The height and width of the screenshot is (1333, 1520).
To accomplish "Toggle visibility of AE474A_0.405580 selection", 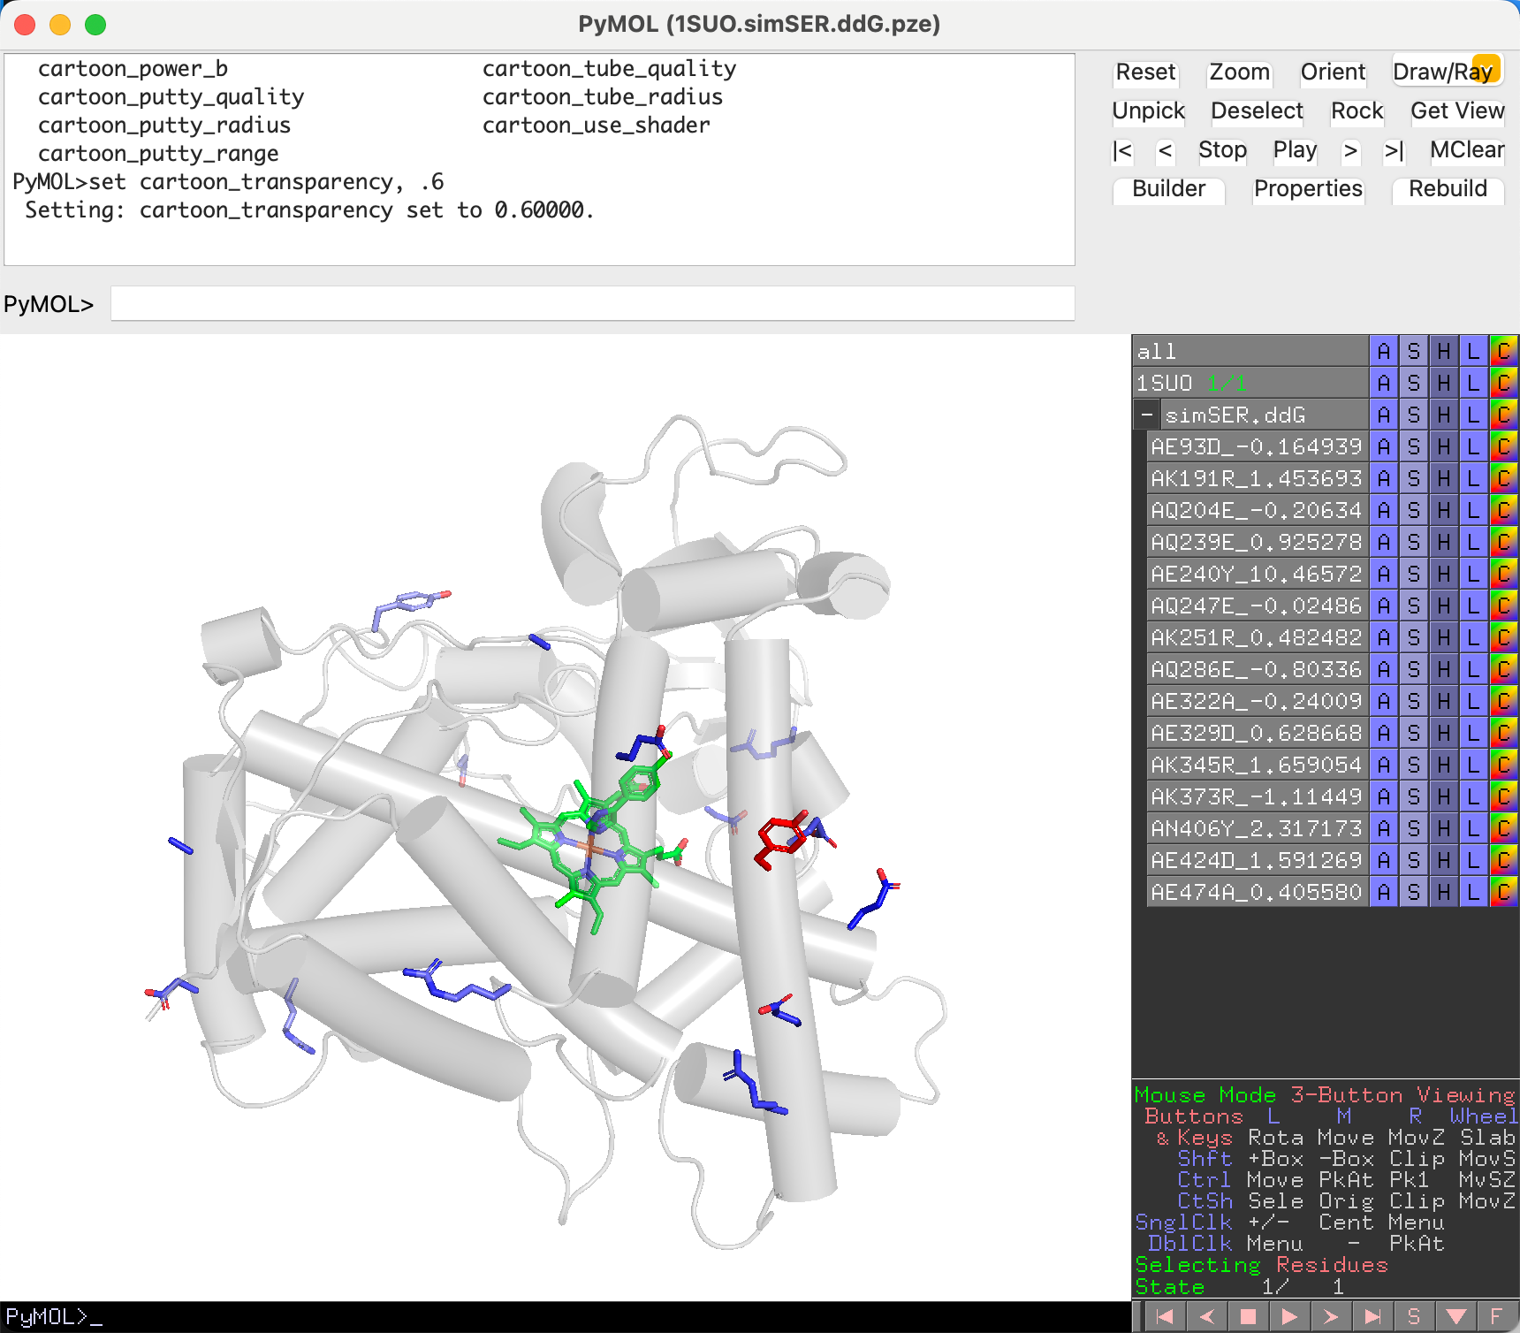I will (1258, 892).
